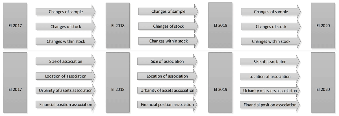The width and height of the screenshot is (339, 116).
Task: Click 'Changes of sample' arrow after EI 2017
Action: (66, 12)
